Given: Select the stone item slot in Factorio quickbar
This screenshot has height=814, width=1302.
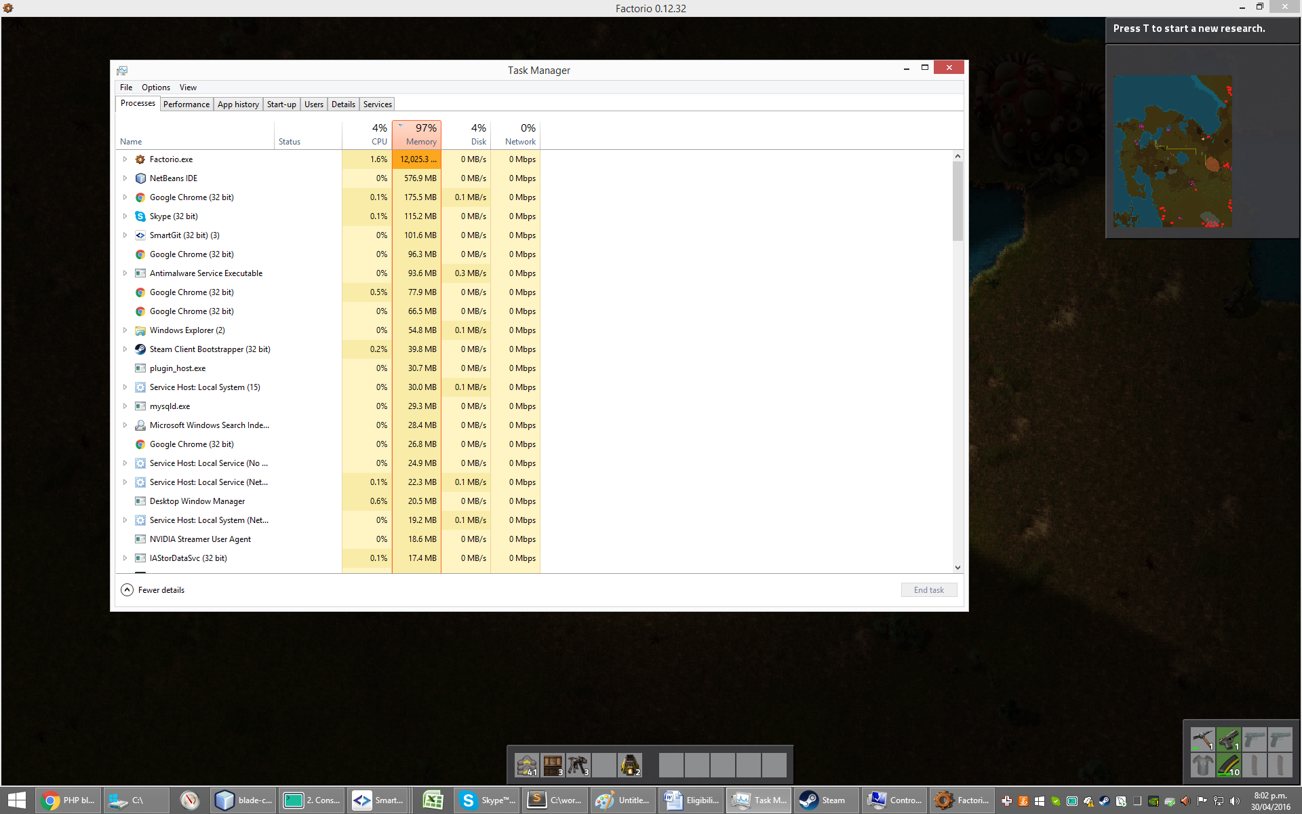Looking at the screenshot, I should 527,765.
